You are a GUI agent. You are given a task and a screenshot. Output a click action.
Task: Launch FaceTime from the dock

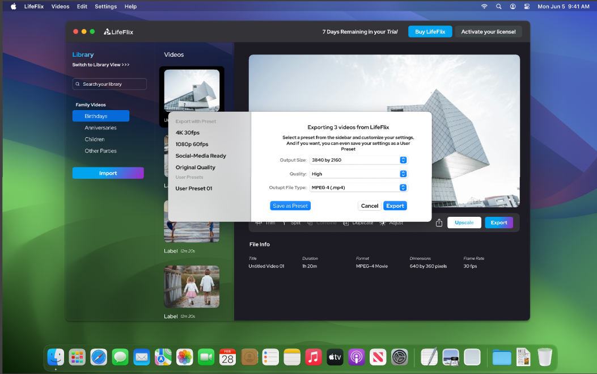click(206, 358)
